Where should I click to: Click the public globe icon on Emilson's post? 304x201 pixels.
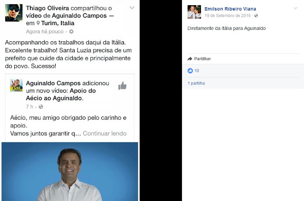pyautogui.click(x=256, y=16)
